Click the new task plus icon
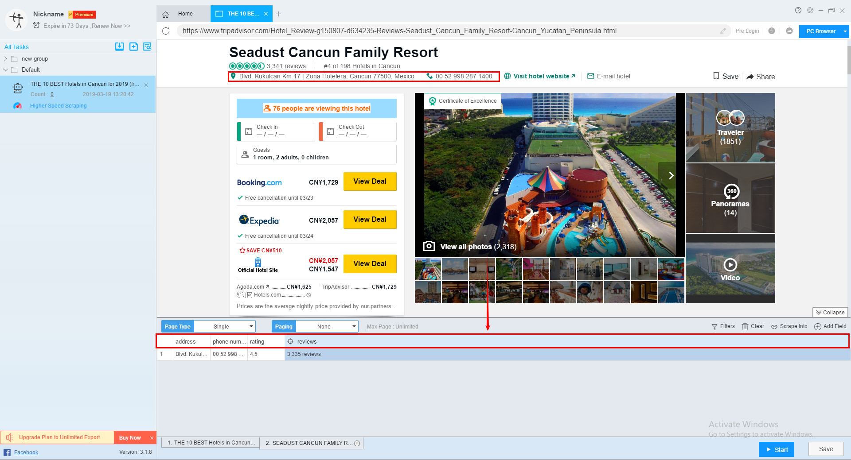Screen dimensions: 851x460 pos(133,46)
